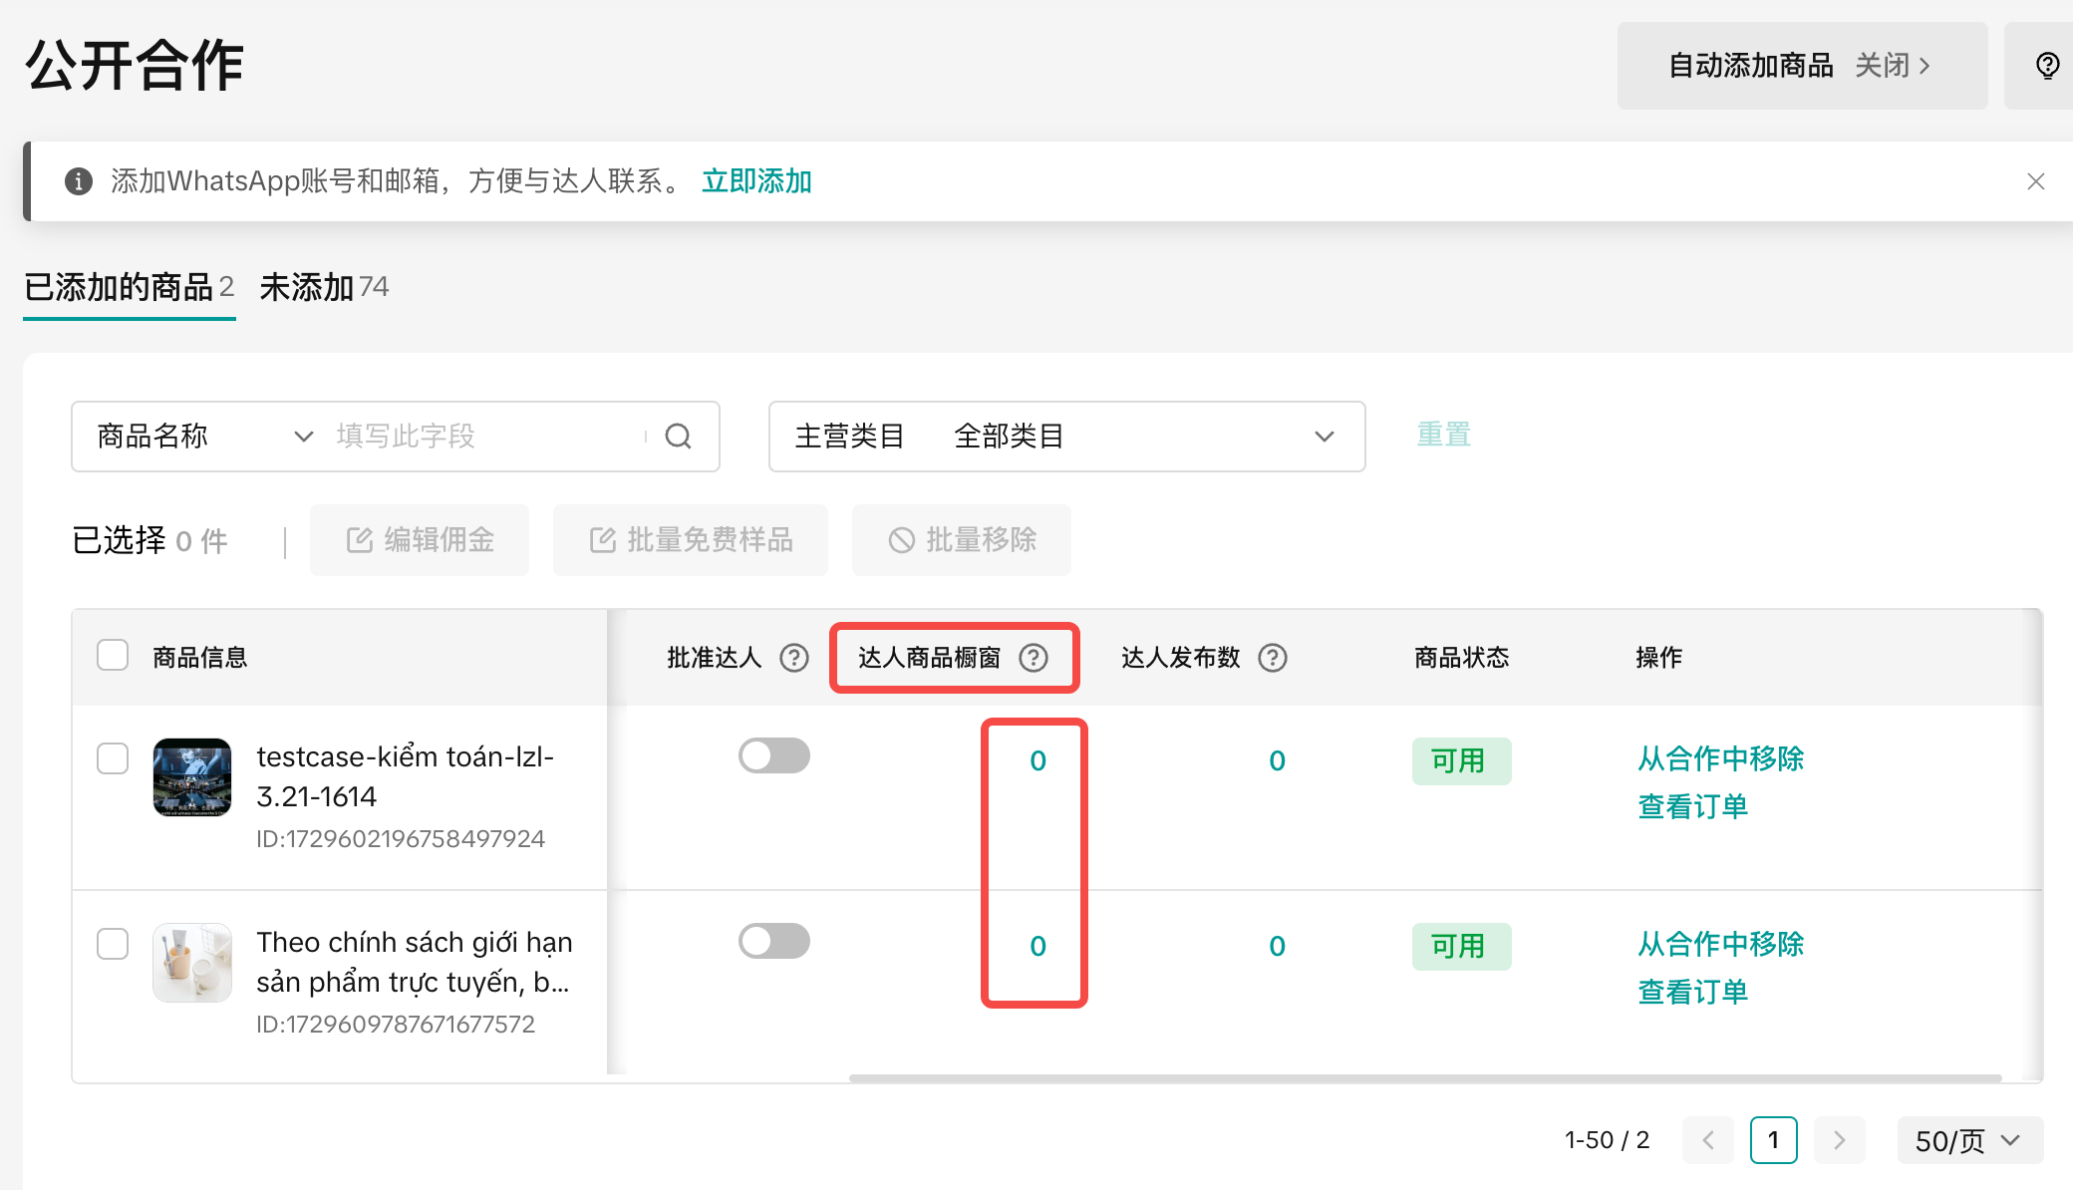Image resolution: width=2073 pixels, height=1190 pixels.
Task: Click the lightbulb help icon top right
Action: point(2047,66)
